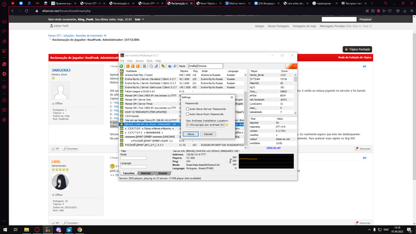Click the Tópico Fechado button on forum
The image size is (416, 234).
357,49
